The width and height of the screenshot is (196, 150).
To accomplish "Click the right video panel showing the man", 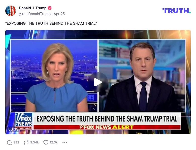I will (142, 76).
